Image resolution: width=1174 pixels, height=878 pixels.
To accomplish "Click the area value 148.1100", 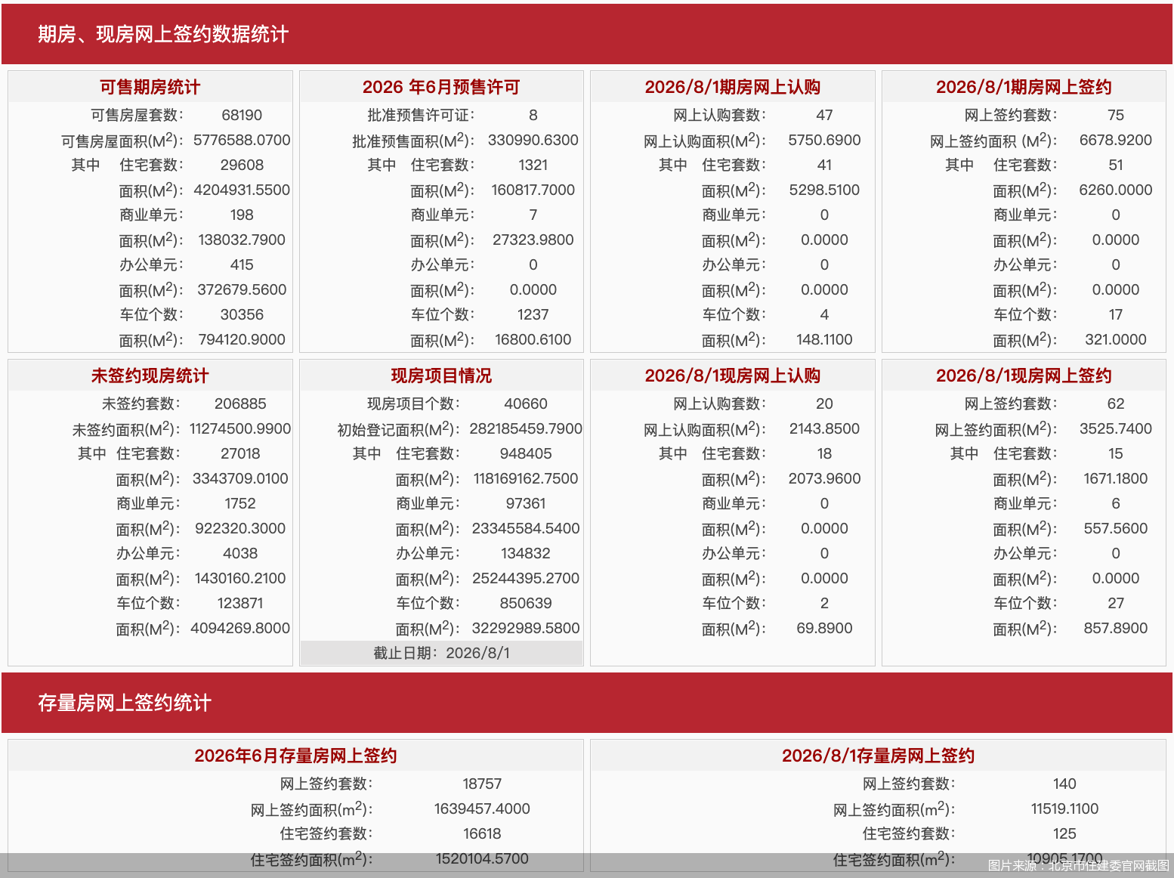I will point(824,339).
